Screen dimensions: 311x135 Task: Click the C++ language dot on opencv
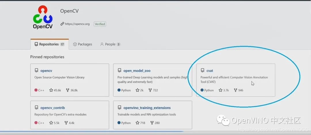click(36, 90)
